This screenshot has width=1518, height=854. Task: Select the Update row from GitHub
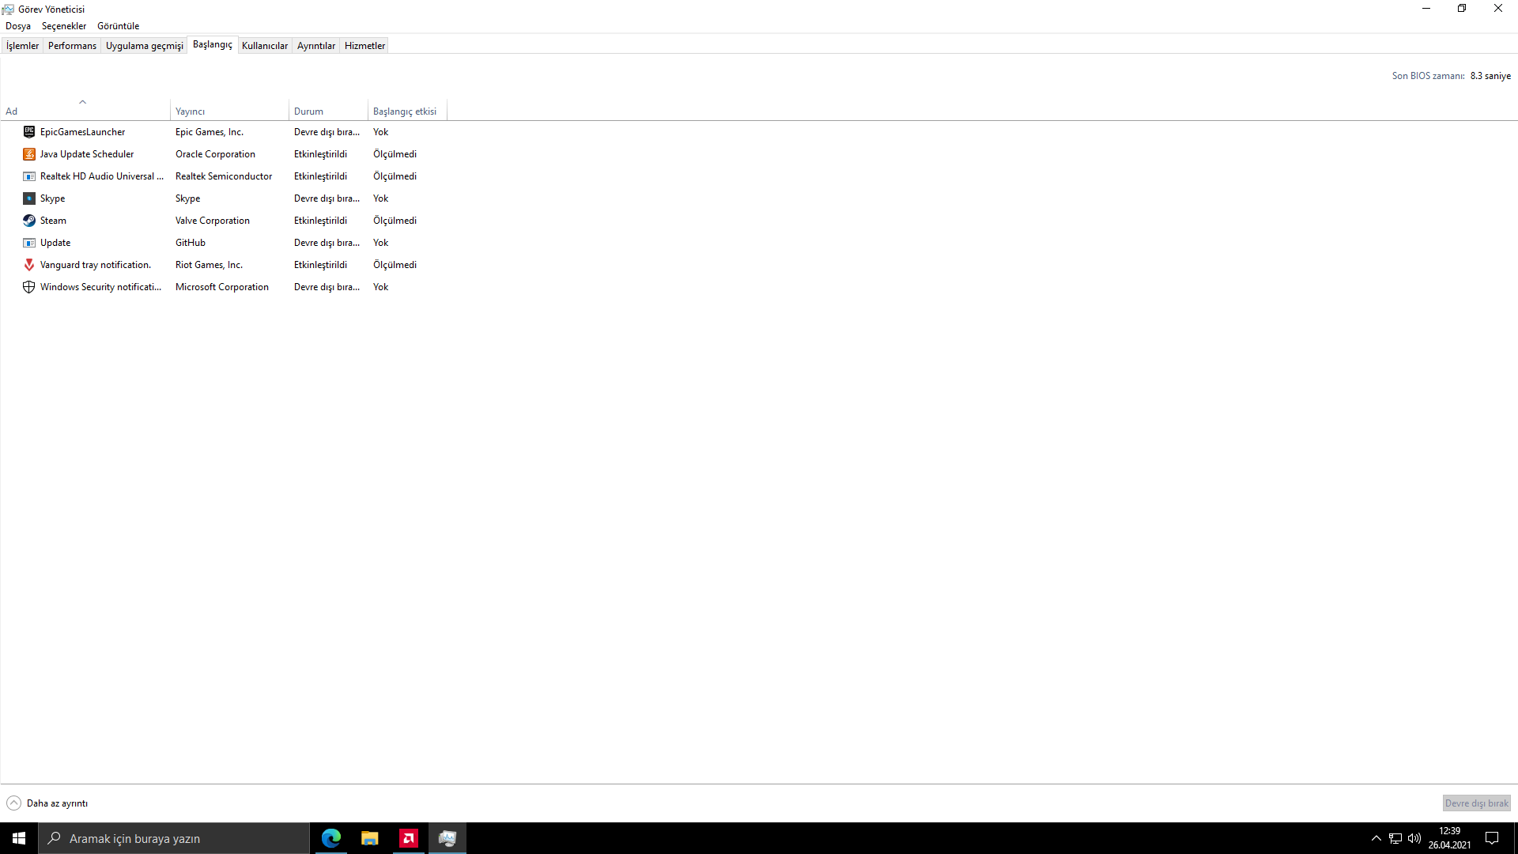(55, 243)
